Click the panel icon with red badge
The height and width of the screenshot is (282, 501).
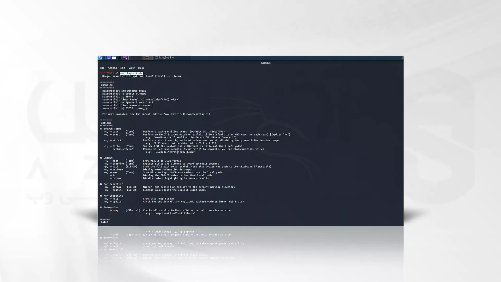pos(125,58)
